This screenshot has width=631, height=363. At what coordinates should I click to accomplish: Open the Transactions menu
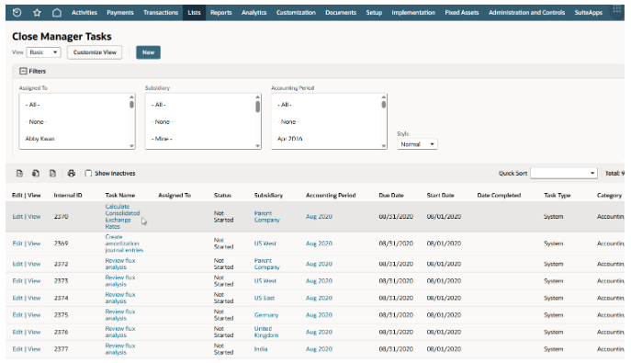coord(161,13)
